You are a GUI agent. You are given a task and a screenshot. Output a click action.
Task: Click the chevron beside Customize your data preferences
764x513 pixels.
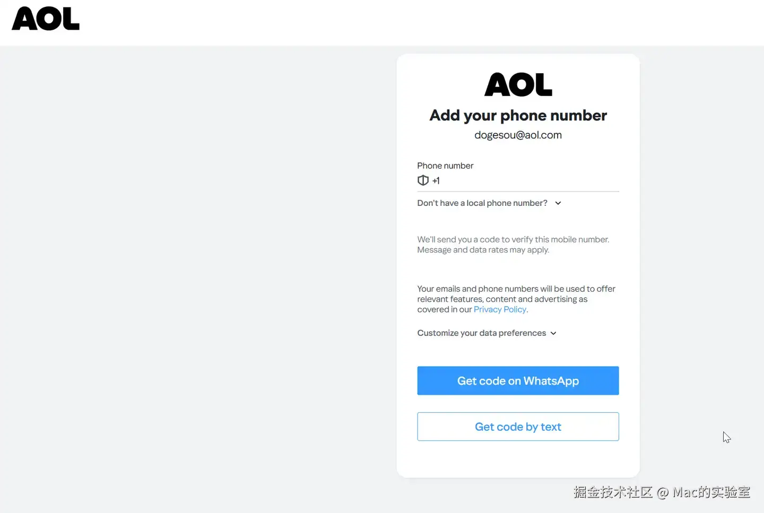(x=553, y=333)
